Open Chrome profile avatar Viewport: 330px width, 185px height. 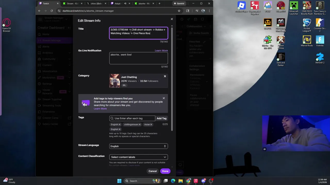pyautogui.click(x=203, y=11)
